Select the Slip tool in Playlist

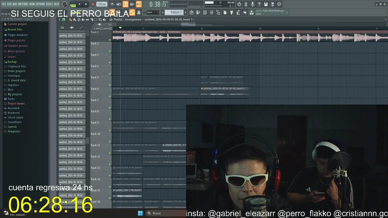(87, 20)
